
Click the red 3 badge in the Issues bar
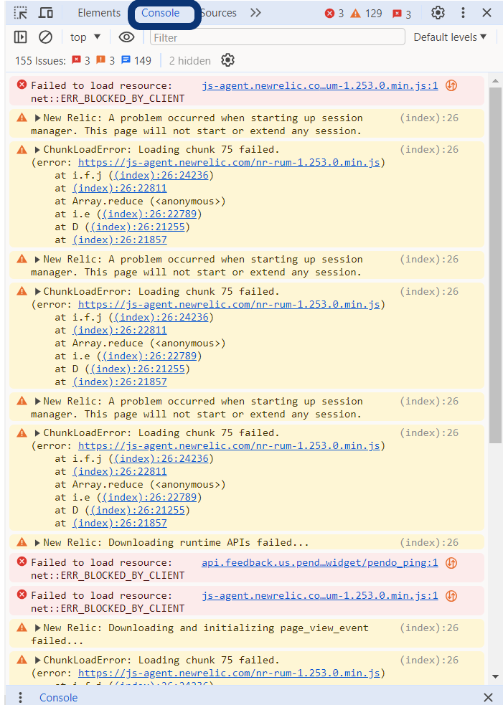pyautogui.click(x=81, y=60)
